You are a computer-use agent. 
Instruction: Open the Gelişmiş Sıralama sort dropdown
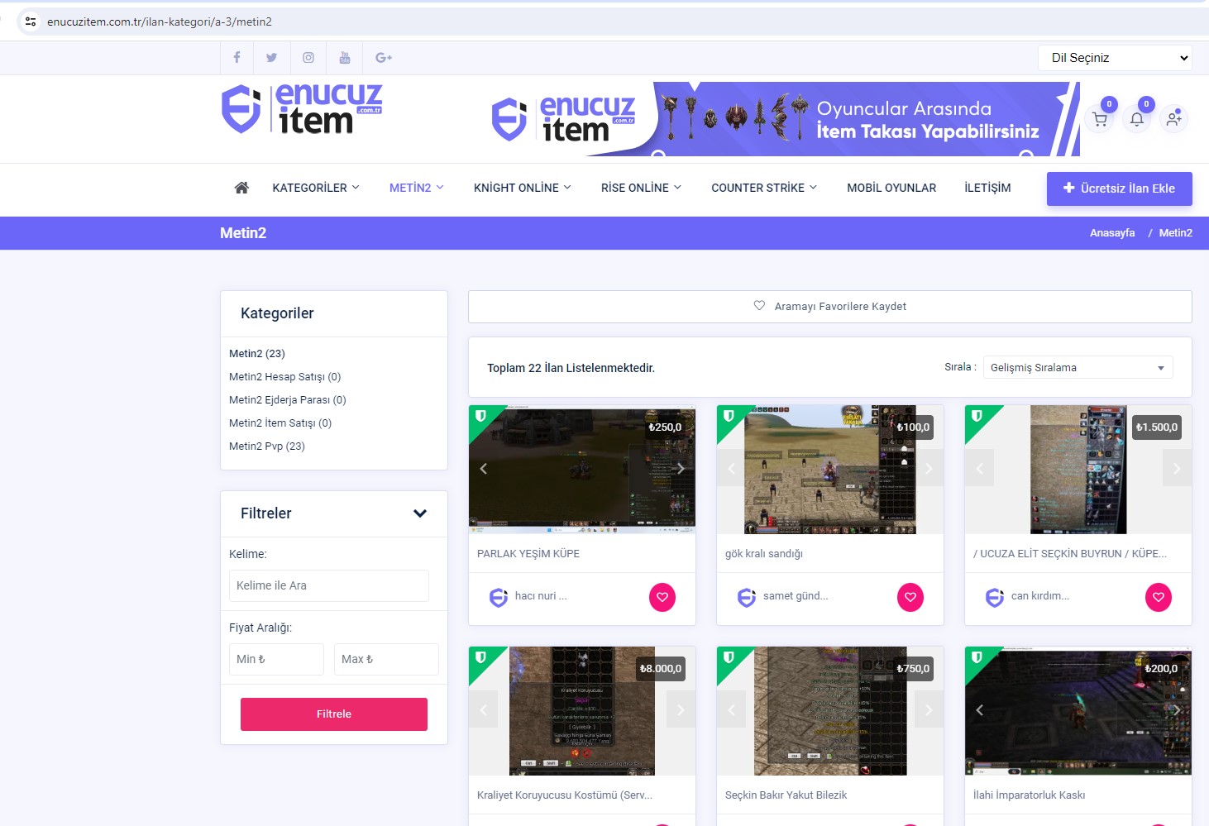click(x=1078, y=368)
